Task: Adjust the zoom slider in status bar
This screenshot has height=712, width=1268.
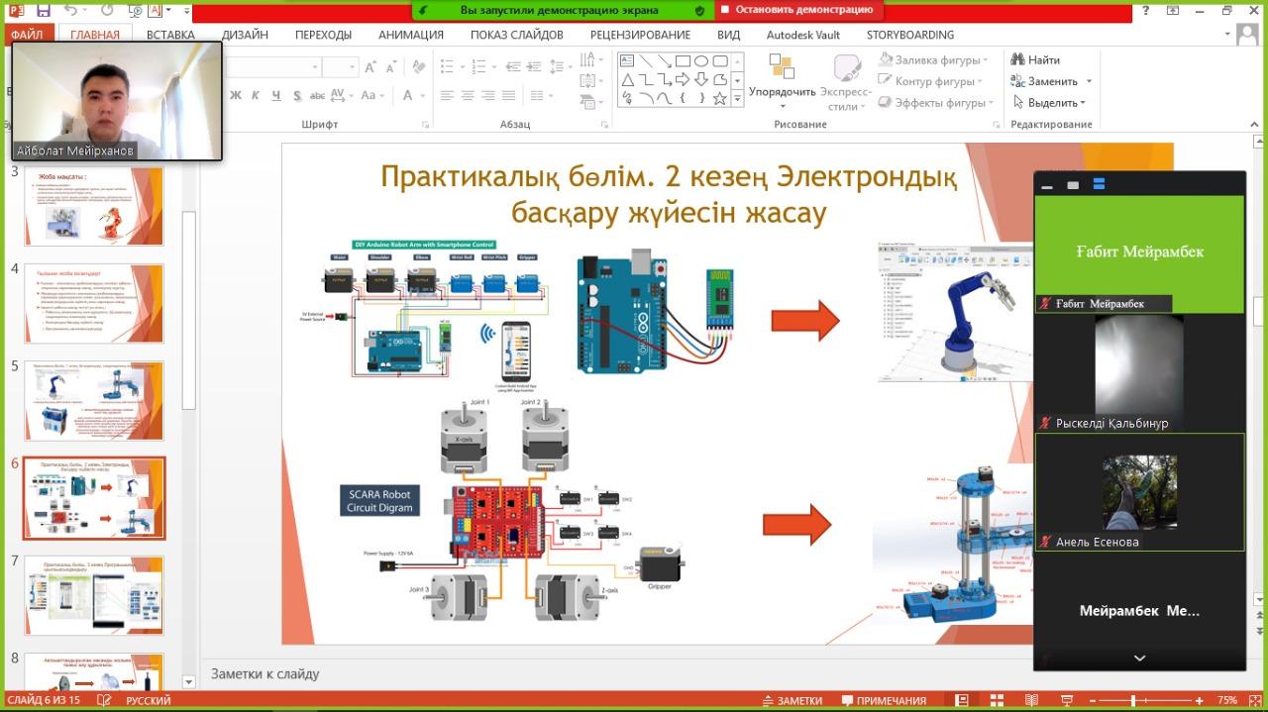Action: [x=1132, y=700]
